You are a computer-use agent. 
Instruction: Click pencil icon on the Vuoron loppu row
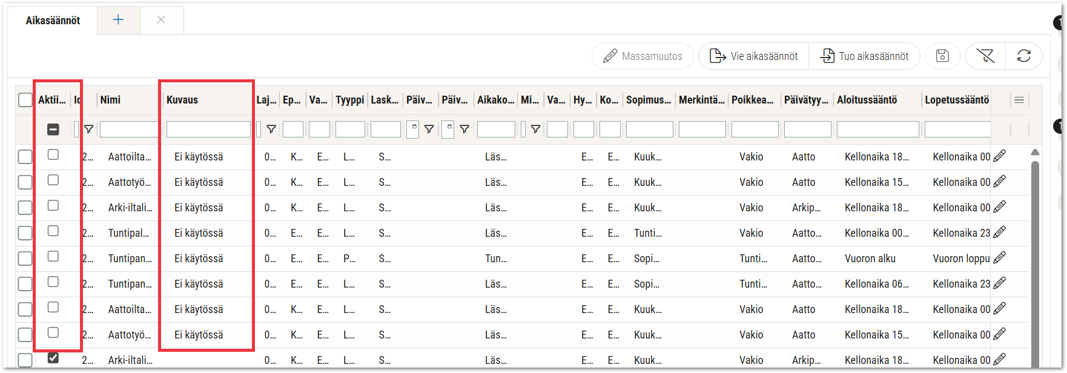tap(1000, 258)
